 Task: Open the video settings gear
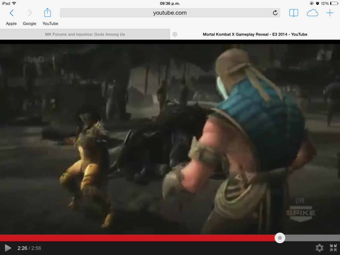[x=319, y=248]
